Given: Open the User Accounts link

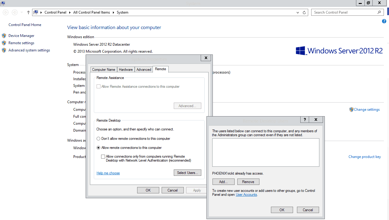Looking at the screenshot, I should [246, 195].
